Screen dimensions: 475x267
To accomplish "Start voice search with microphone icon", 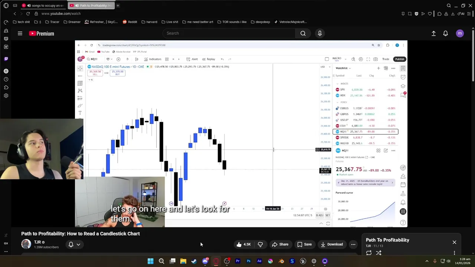I will click(x=320, y=33).
